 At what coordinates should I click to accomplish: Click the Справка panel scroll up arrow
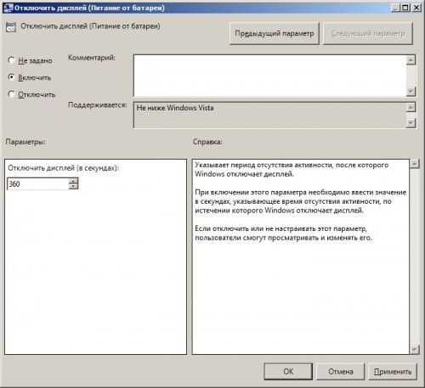415,164
